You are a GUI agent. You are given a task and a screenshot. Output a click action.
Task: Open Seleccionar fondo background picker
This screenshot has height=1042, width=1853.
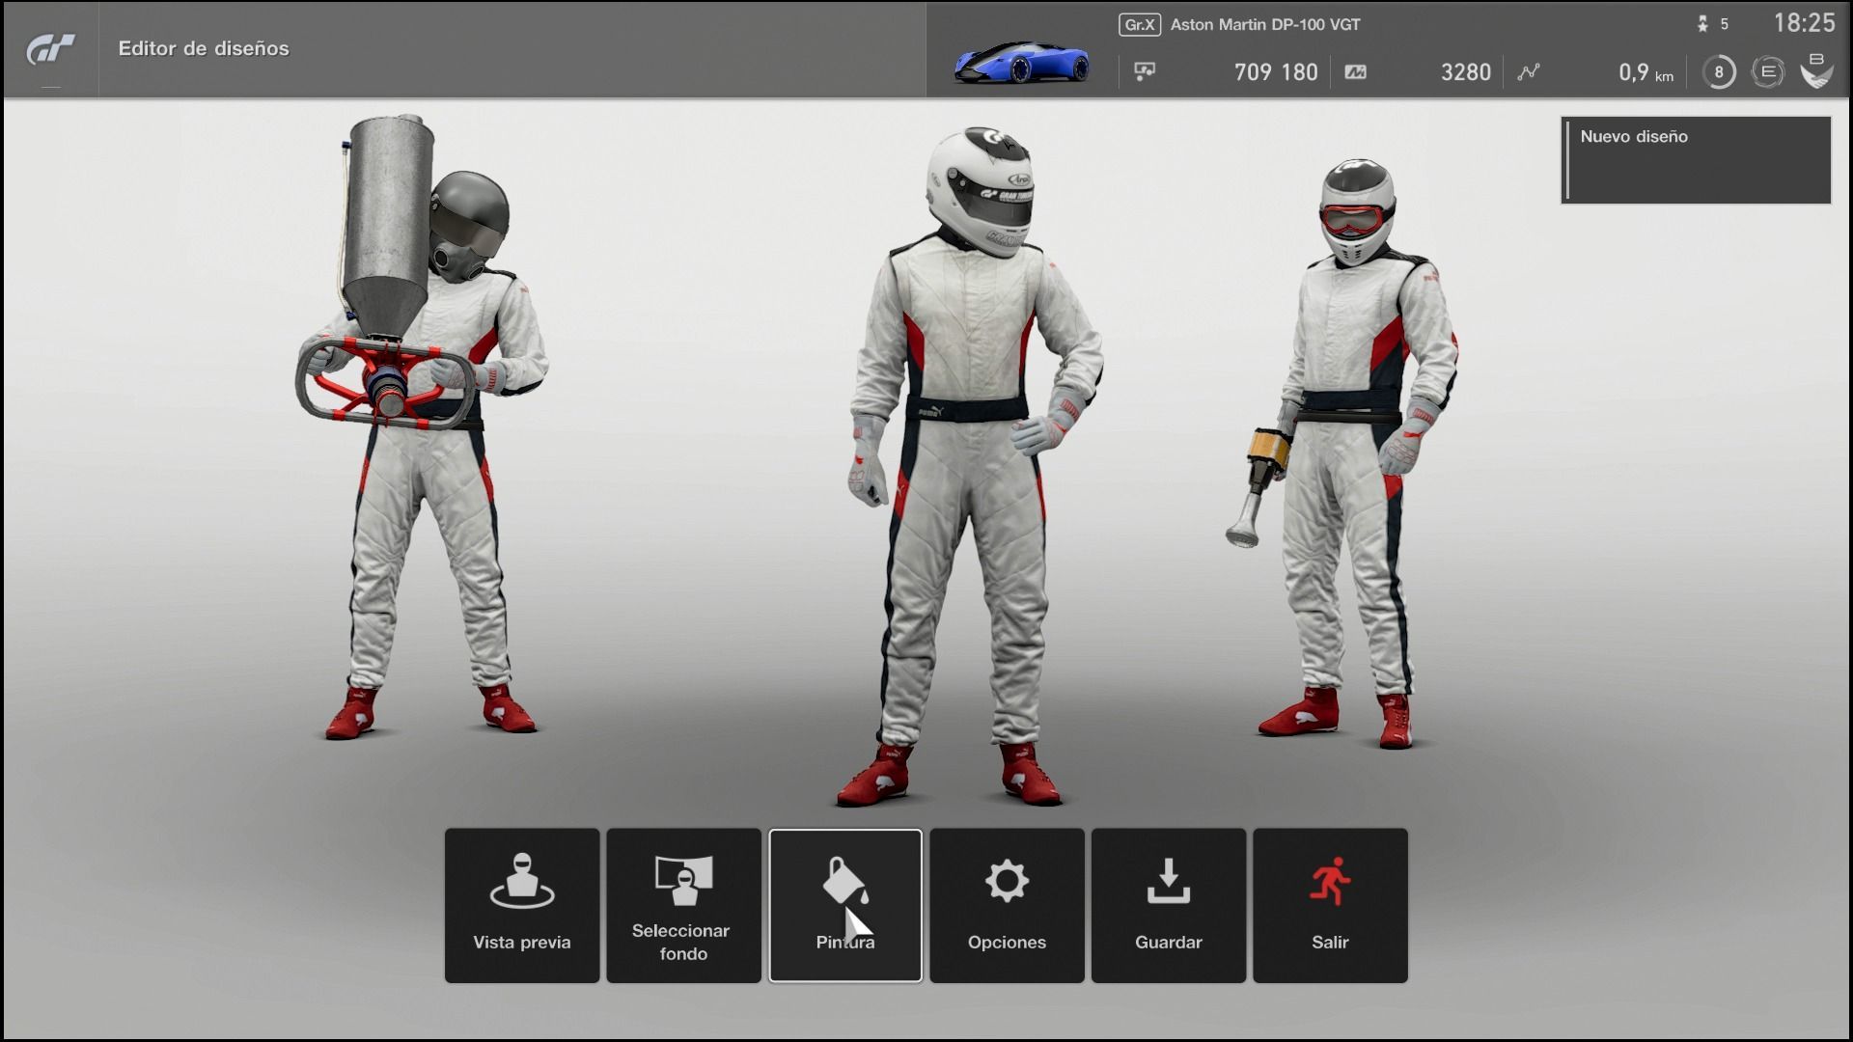coord(683,905)
